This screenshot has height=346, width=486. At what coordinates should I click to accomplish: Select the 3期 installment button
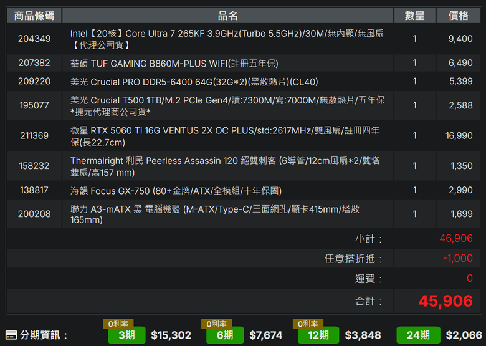point(126,335)
